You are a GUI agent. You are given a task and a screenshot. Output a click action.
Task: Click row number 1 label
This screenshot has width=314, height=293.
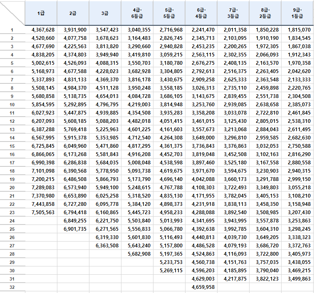coord(12,30)
